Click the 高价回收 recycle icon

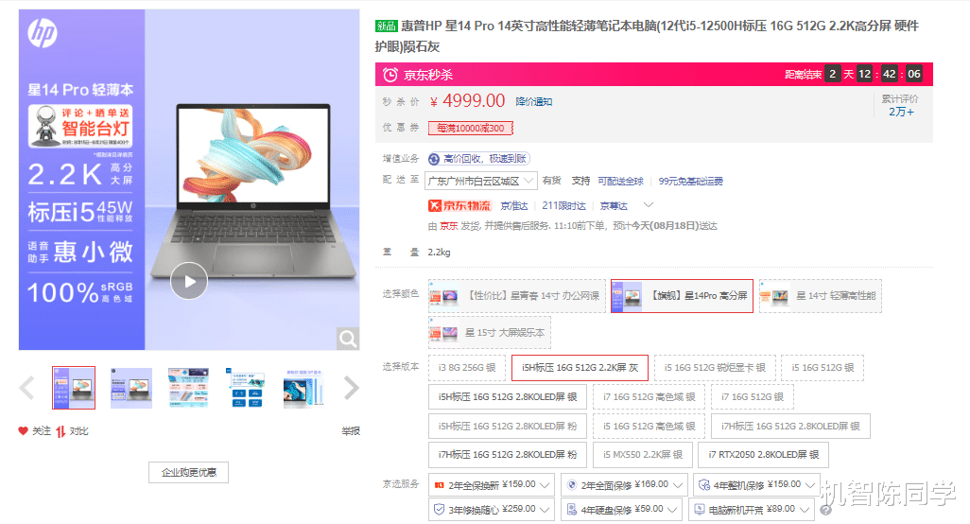pos(434,159)
